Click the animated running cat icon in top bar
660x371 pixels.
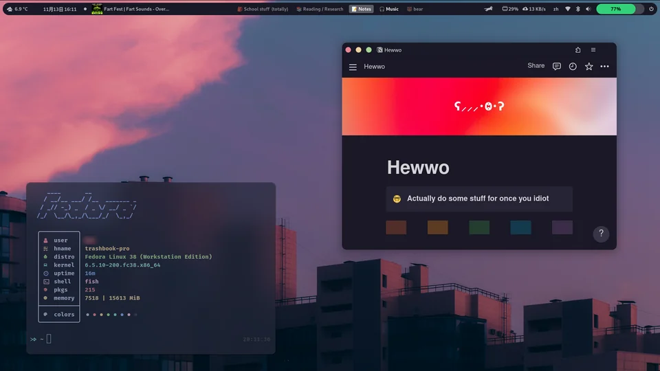click(x=488, y=9)
